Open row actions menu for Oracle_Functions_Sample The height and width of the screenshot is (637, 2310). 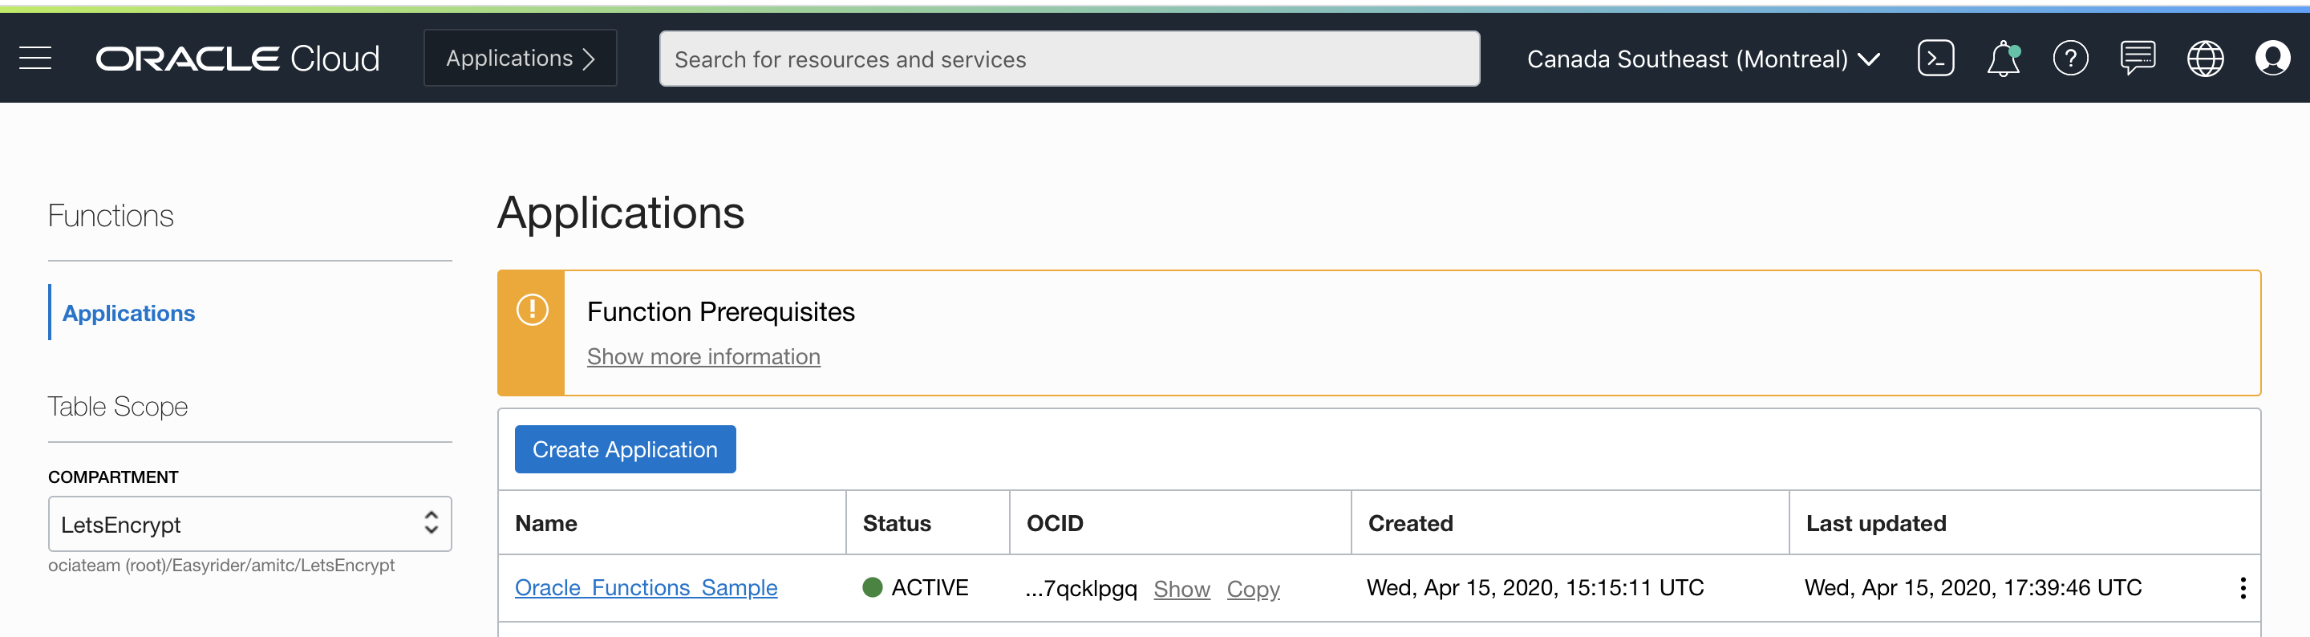tap(2242, 587)
